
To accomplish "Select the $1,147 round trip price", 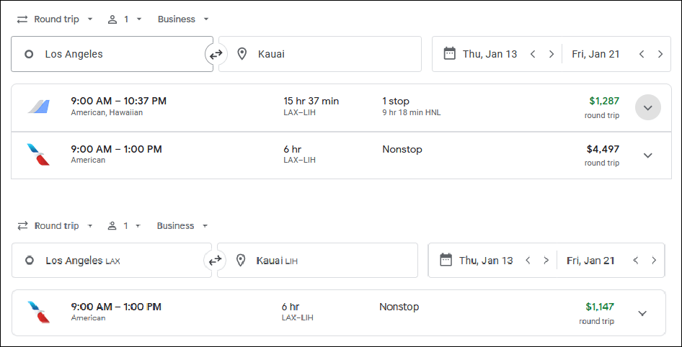I will [599, 307].
